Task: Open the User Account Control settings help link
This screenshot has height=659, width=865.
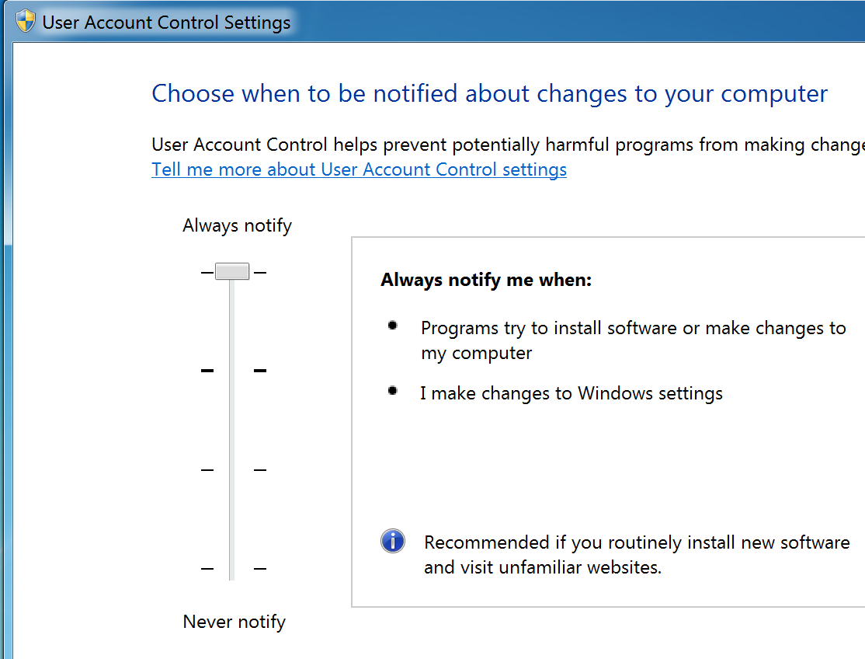Action: [360, 169]
